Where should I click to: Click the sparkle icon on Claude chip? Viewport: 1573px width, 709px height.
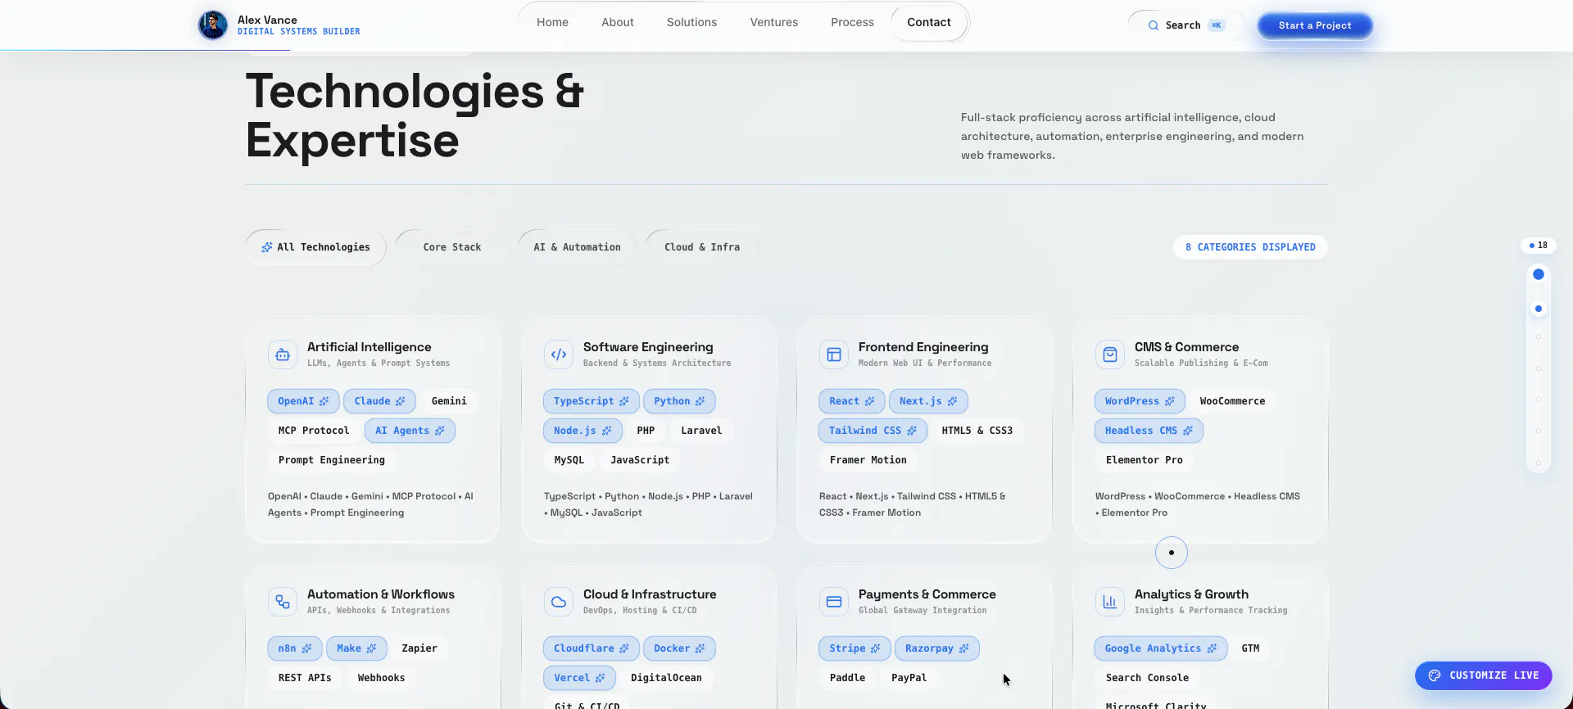pos(400,401)
